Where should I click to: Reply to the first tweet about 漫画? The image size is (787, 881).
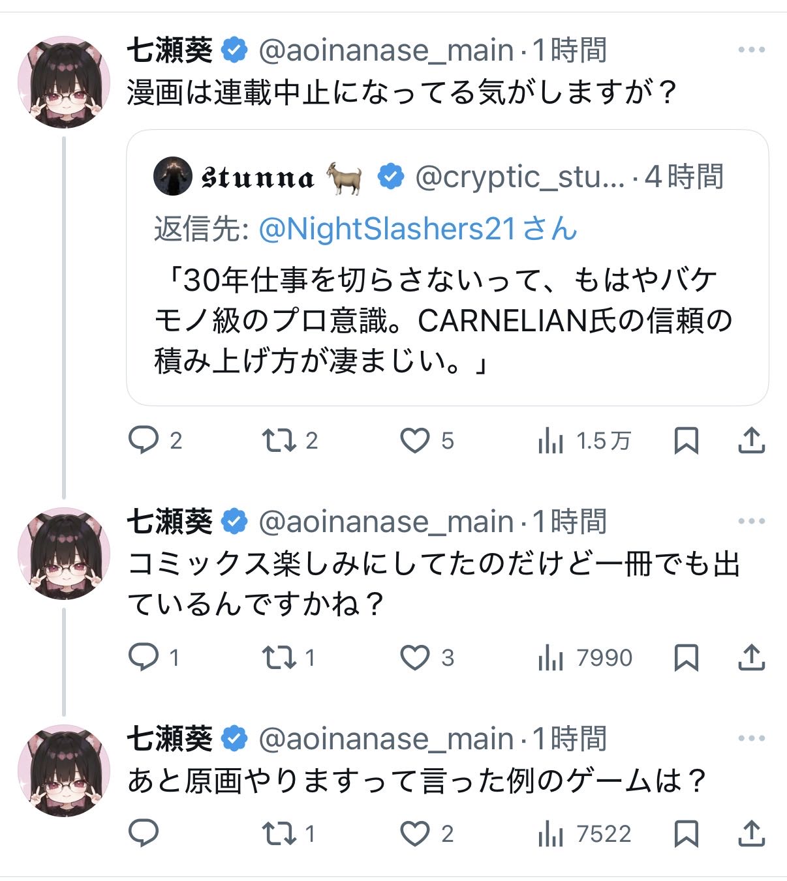pyautogui.click(x=144, y=440)
